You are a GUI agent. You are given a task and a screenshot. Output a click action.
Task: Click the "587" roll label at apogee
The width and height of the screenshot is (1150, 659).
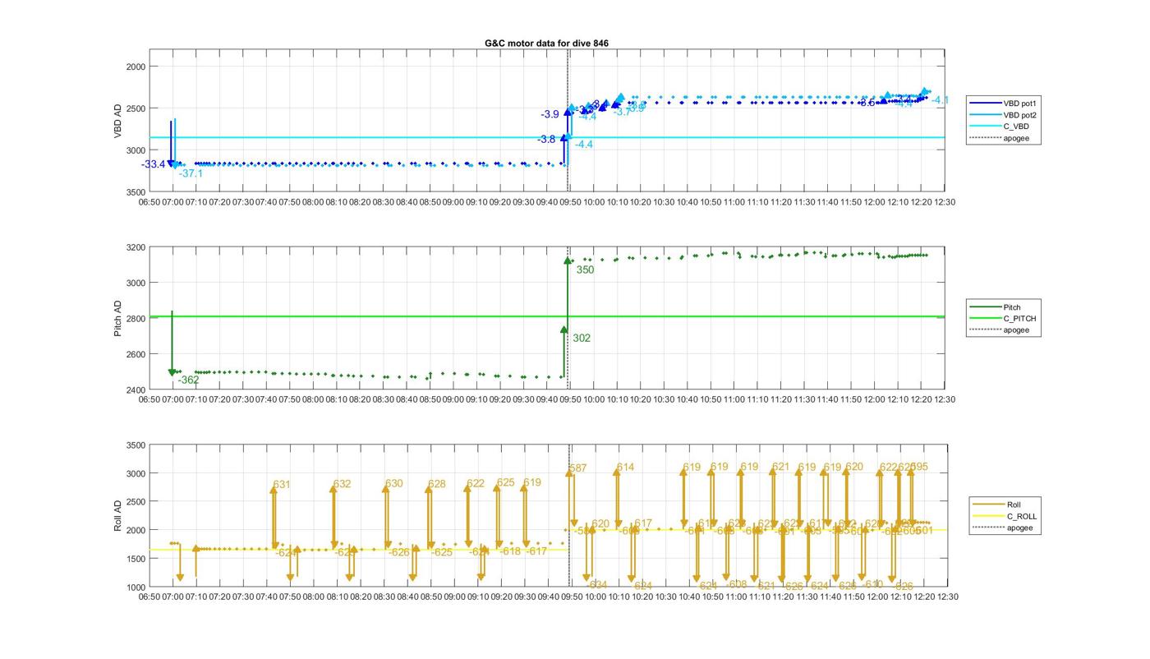[578, 468]
